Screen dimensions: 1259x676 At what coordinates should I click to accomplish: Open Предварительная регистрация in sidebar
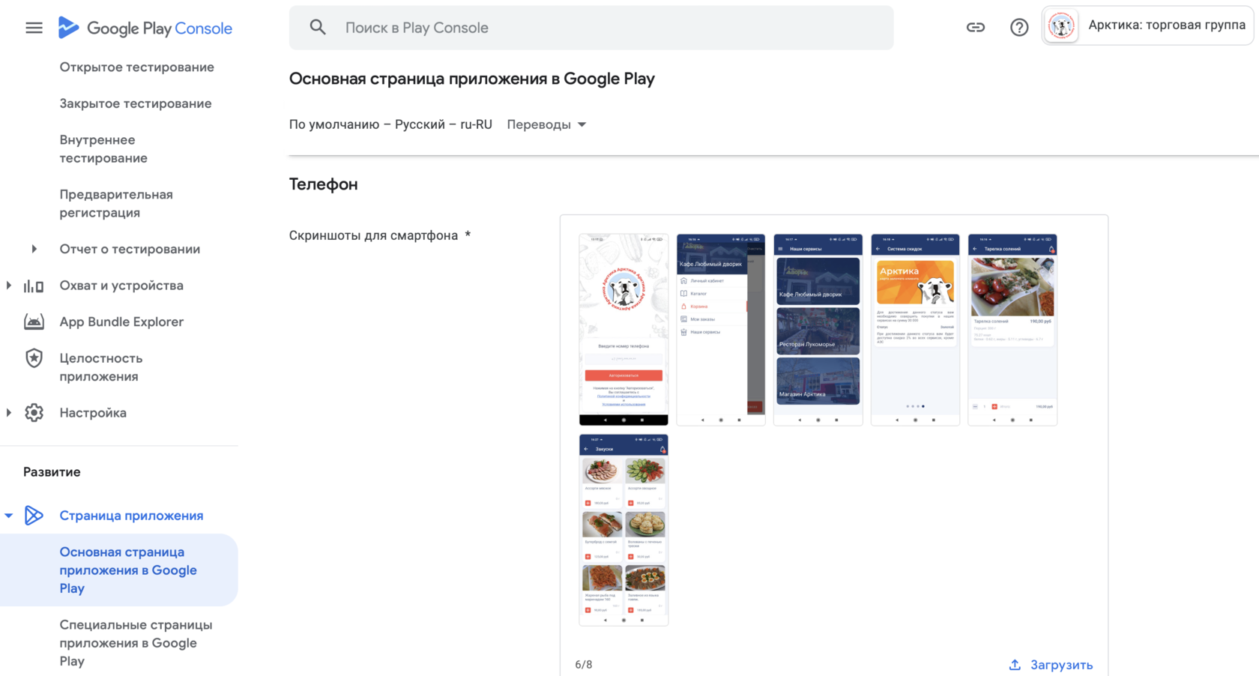(x=116, y=204)
